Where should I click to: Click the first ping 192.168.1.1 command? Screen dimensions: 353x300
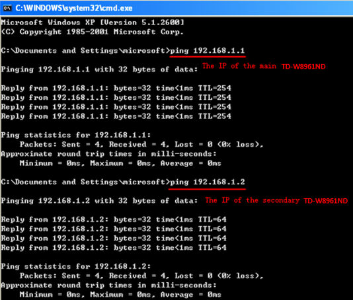pyautogui.click(x=208, y=50)
